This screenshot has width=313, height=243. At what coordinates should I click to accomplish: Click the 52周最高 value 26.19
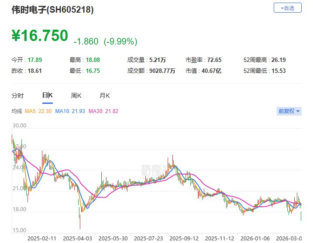tap(279, 60)
